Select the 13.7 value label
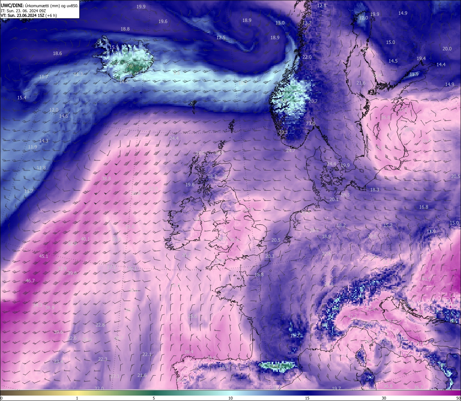The width and height of the screenshot is (461, 401). coord(306,23)
